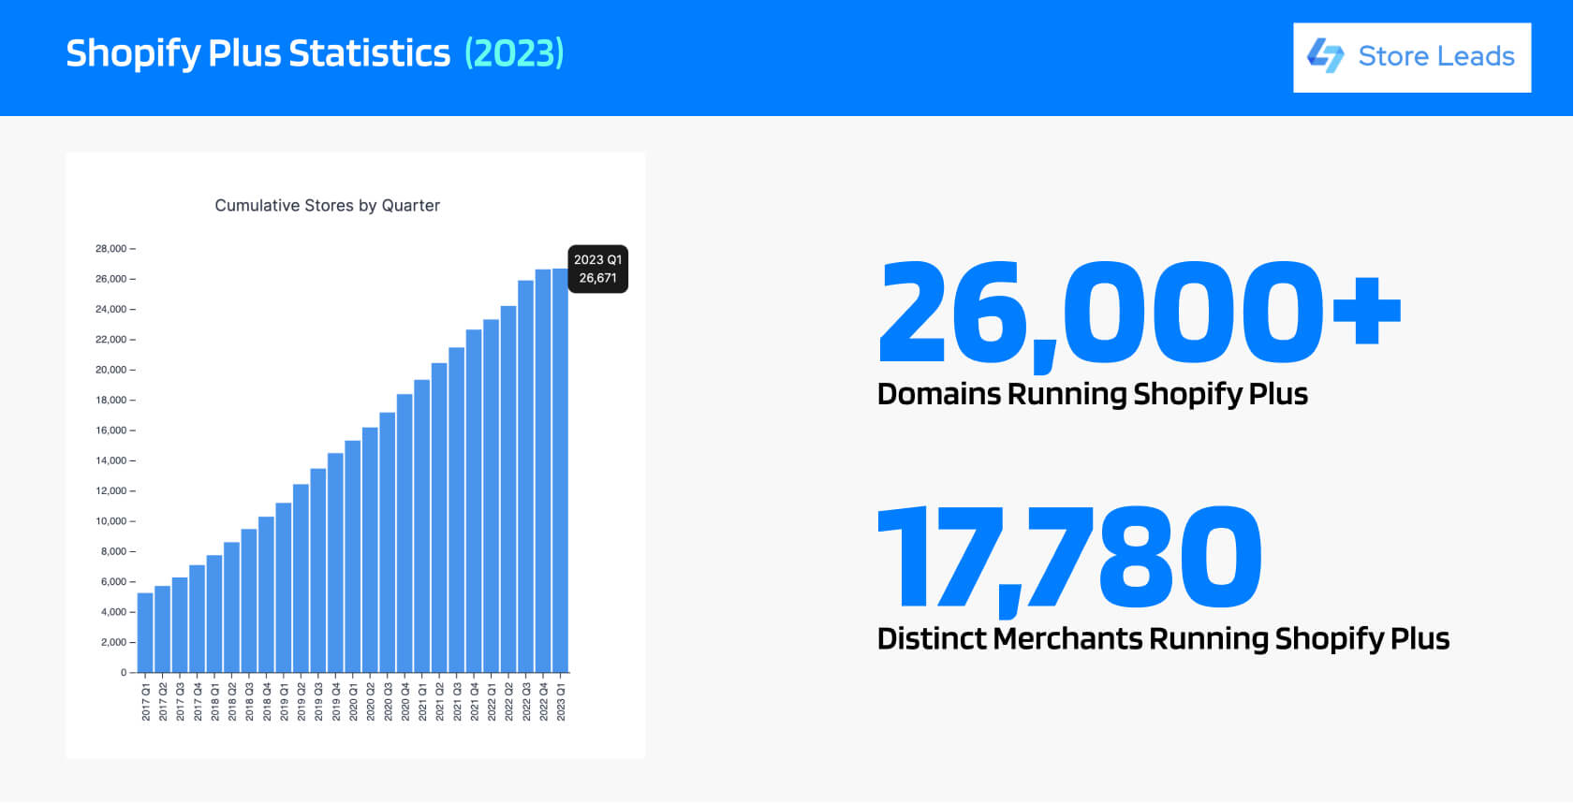
Task: Click the "2023 Q1" x-axis label
Action: (561, 702)
